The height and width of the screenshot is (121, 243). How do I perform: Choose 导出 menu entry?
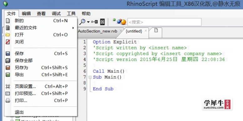41,75
